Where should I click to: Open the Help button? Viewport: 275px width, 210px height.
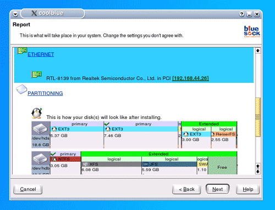(x=248, y=189)
